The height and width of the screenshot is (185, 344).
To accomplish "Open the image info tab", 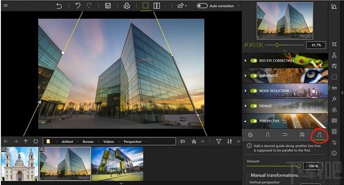I will (334, 153).
